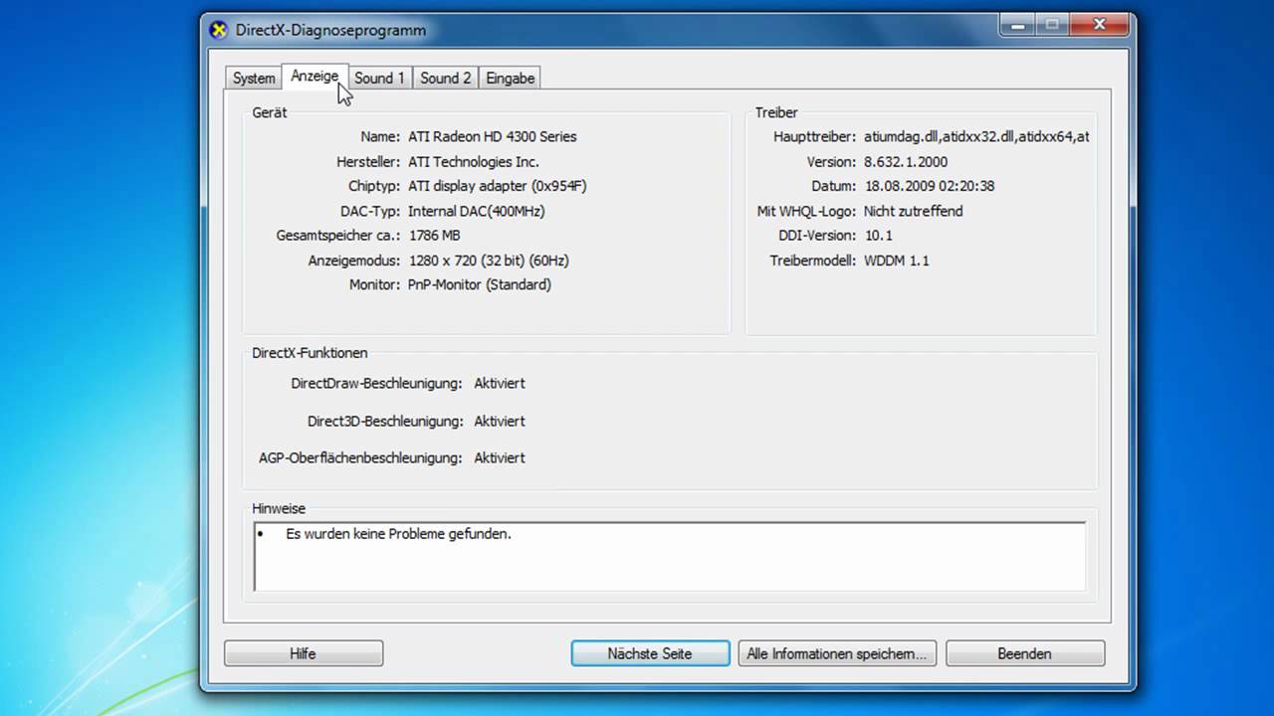Click the Beenden button
The width and height of the screenshot is (1274, 716).
[x=1024, y=653]
